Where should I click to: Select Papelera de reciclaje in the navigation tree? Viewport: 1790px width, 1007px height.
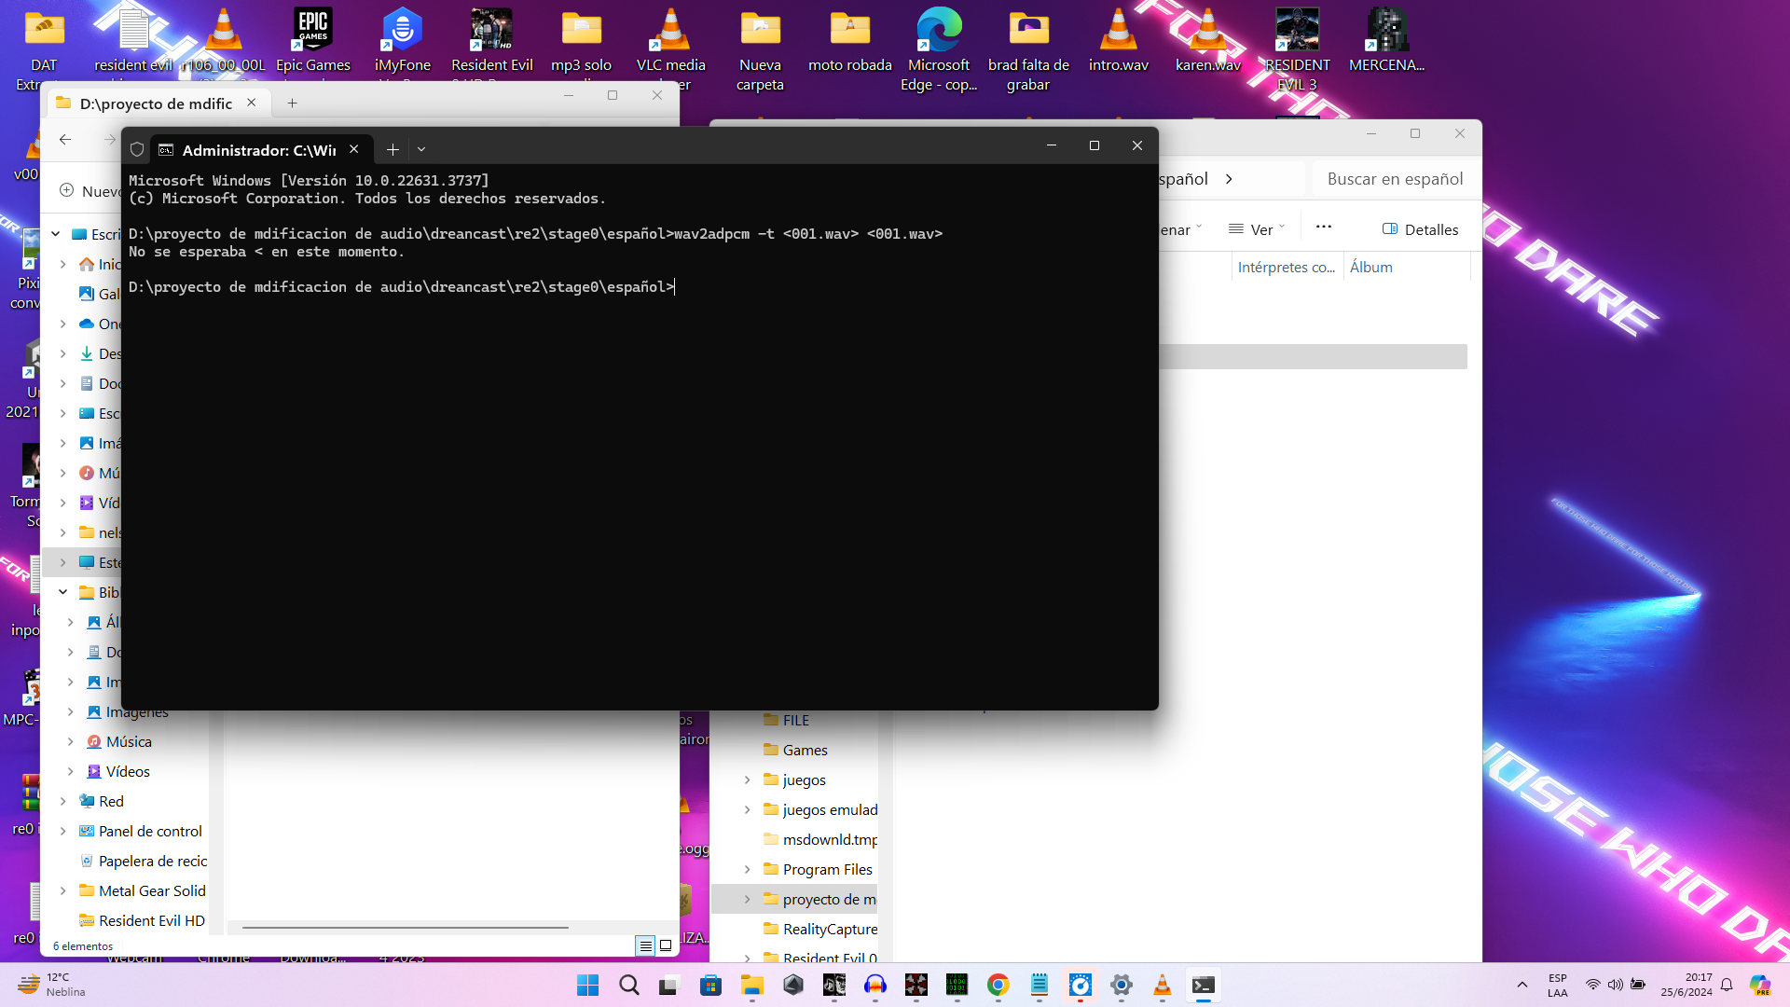pos(143,862)
